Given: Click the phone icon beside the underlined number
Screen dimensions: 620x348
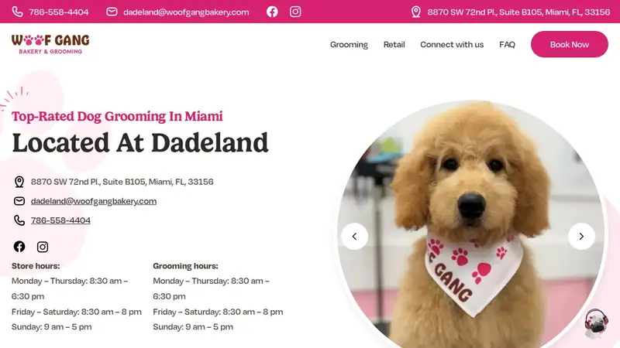Looking at the screenshot, I should pos(19,220).
